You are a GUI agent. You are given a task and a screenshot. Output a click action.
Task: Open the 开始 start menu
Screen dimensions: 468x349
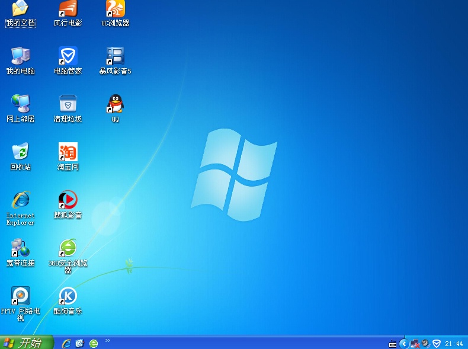(x=26, y=342)
